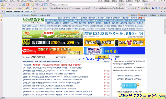Expand the address bar URL dropdown

tap(117, 5)
